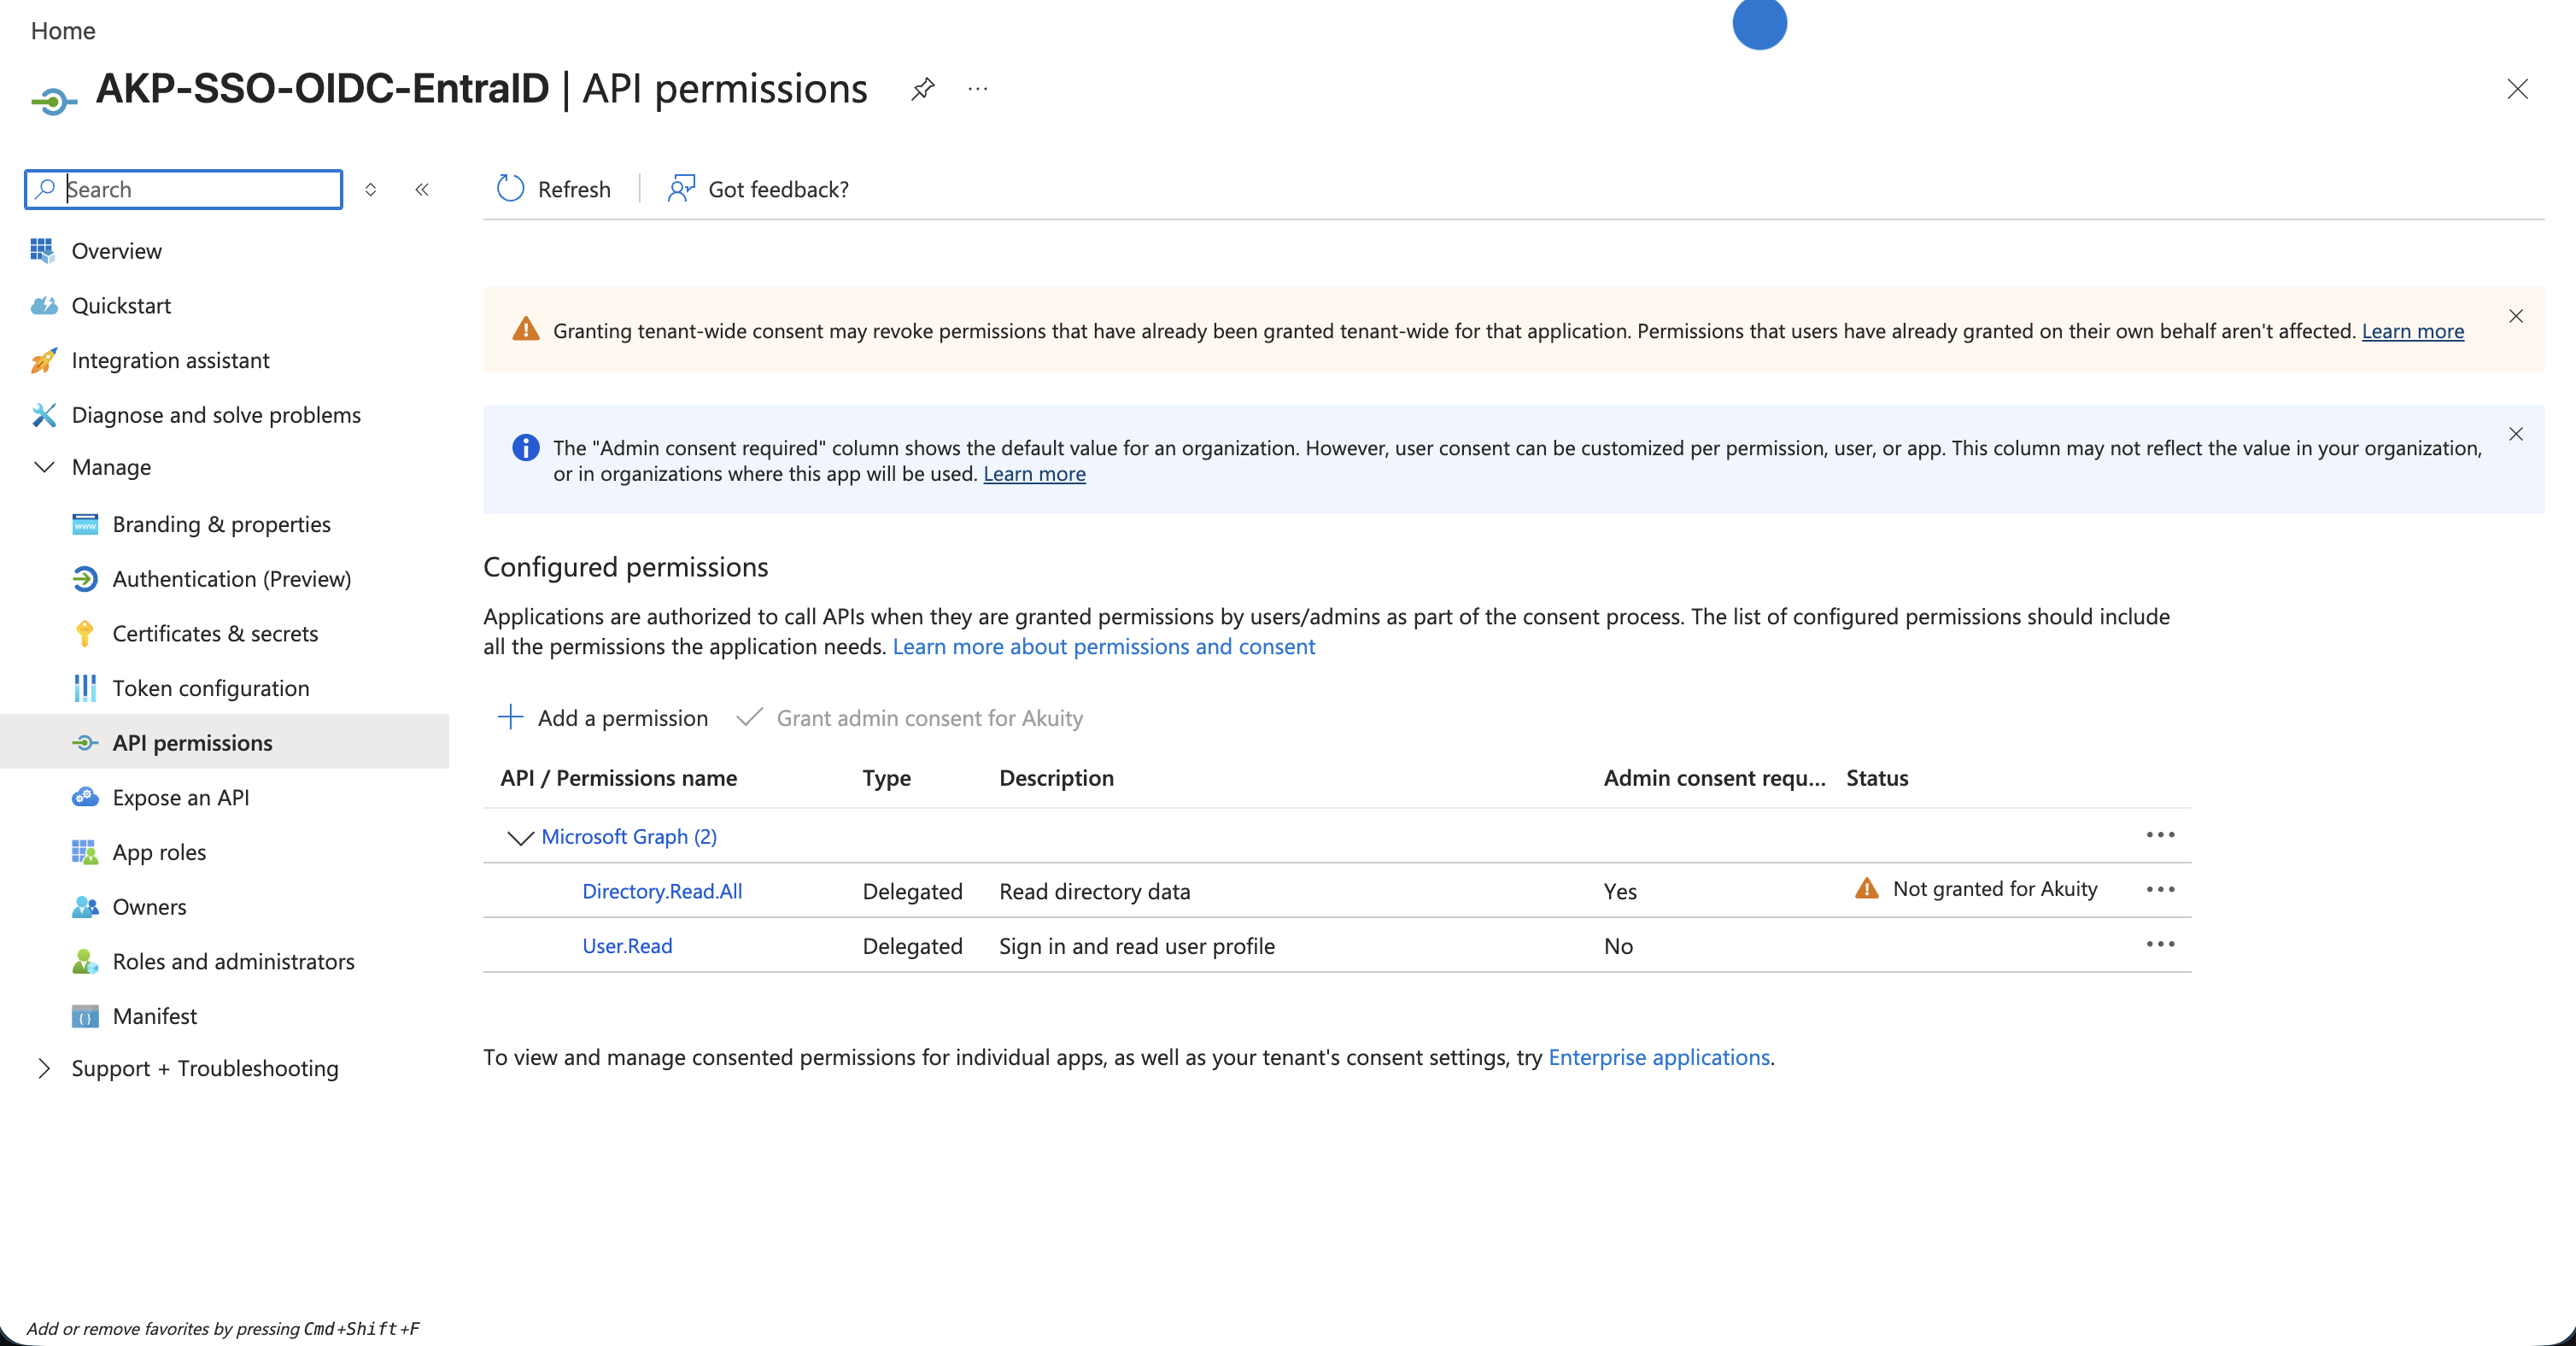Open the Microsoft Graph (2) link

(629, 837)
